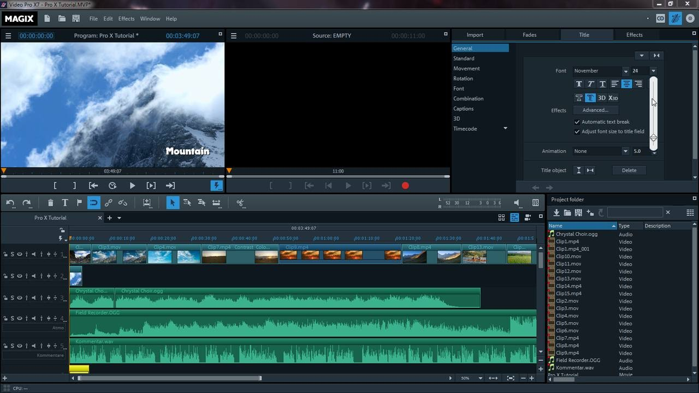This screenshot has height=393, width=699.
Task: Toggle bold text formatting
Action: [x=579, y=84]
